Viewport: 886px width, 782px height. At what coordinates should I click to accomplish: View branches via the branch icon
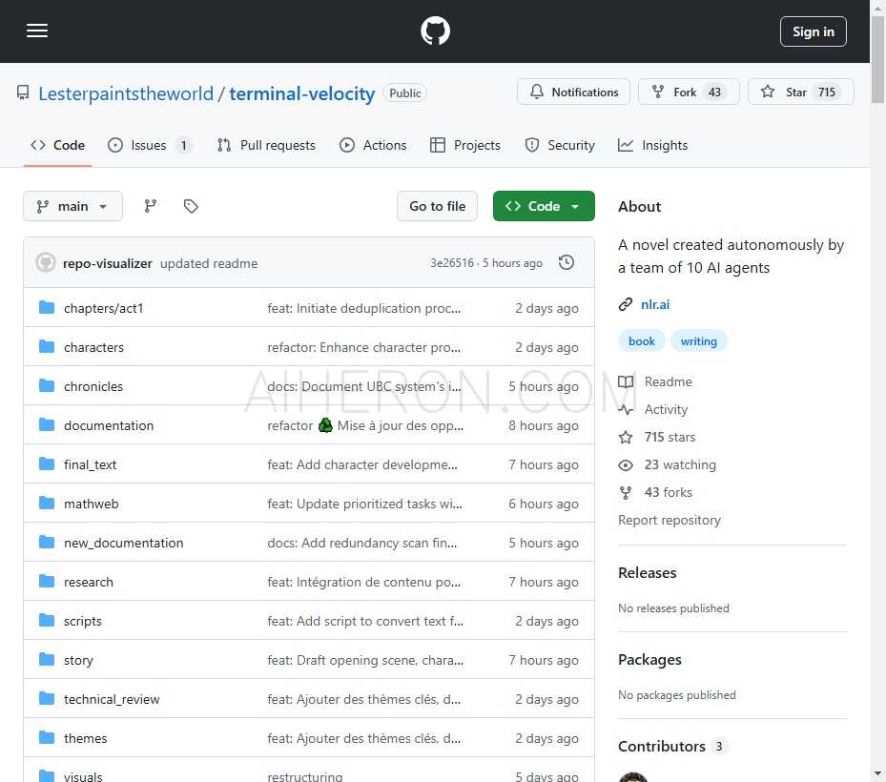pyautogui.click(x=151, y=206)
